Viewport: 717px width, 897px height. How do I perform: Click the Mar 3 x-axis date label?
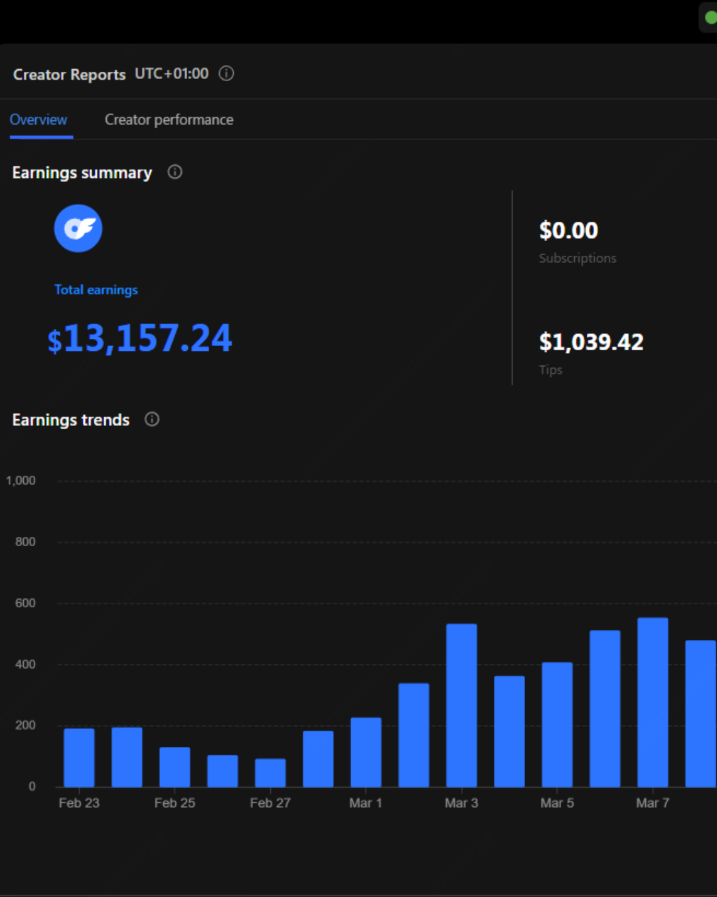pos(461,803)
